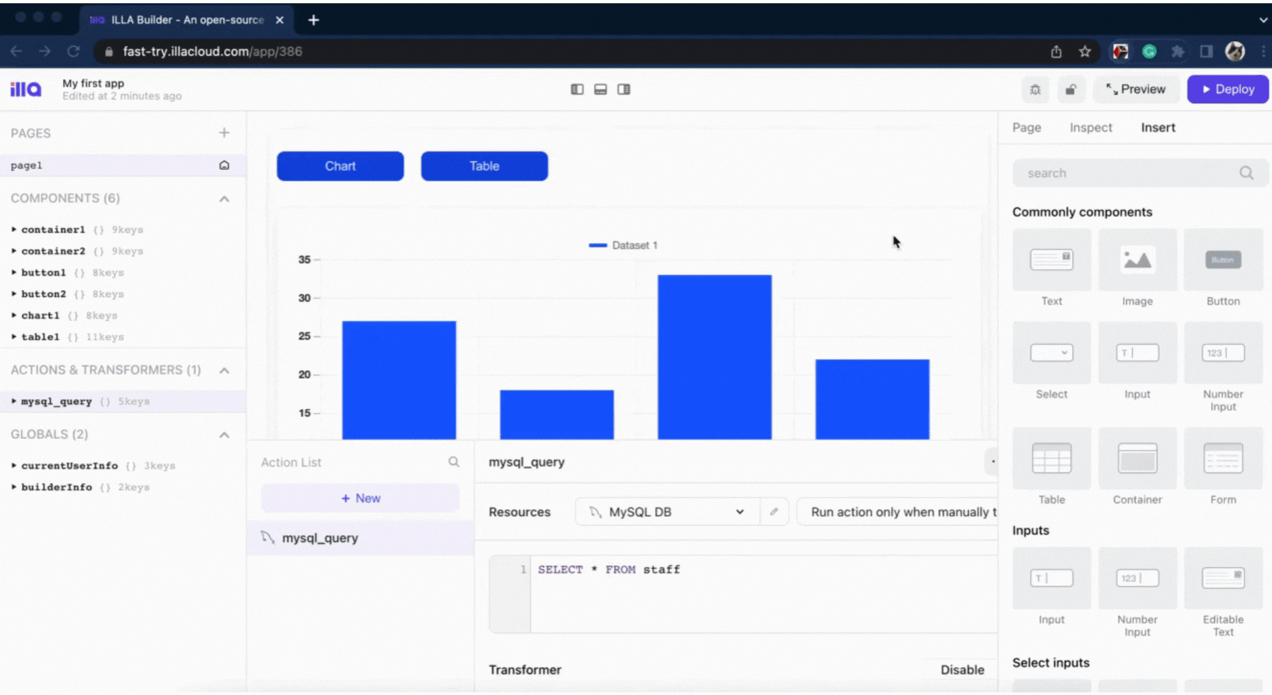Choose the Form component icon

pos(1223,459)
